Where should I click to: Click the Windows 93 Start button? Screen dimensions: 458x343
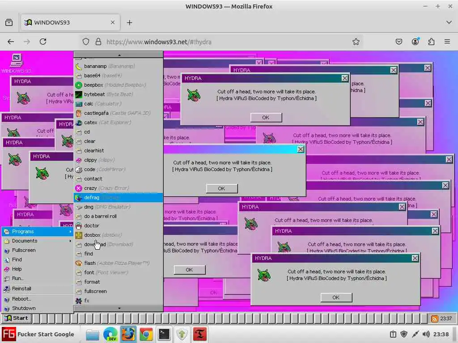coord(17,318)
